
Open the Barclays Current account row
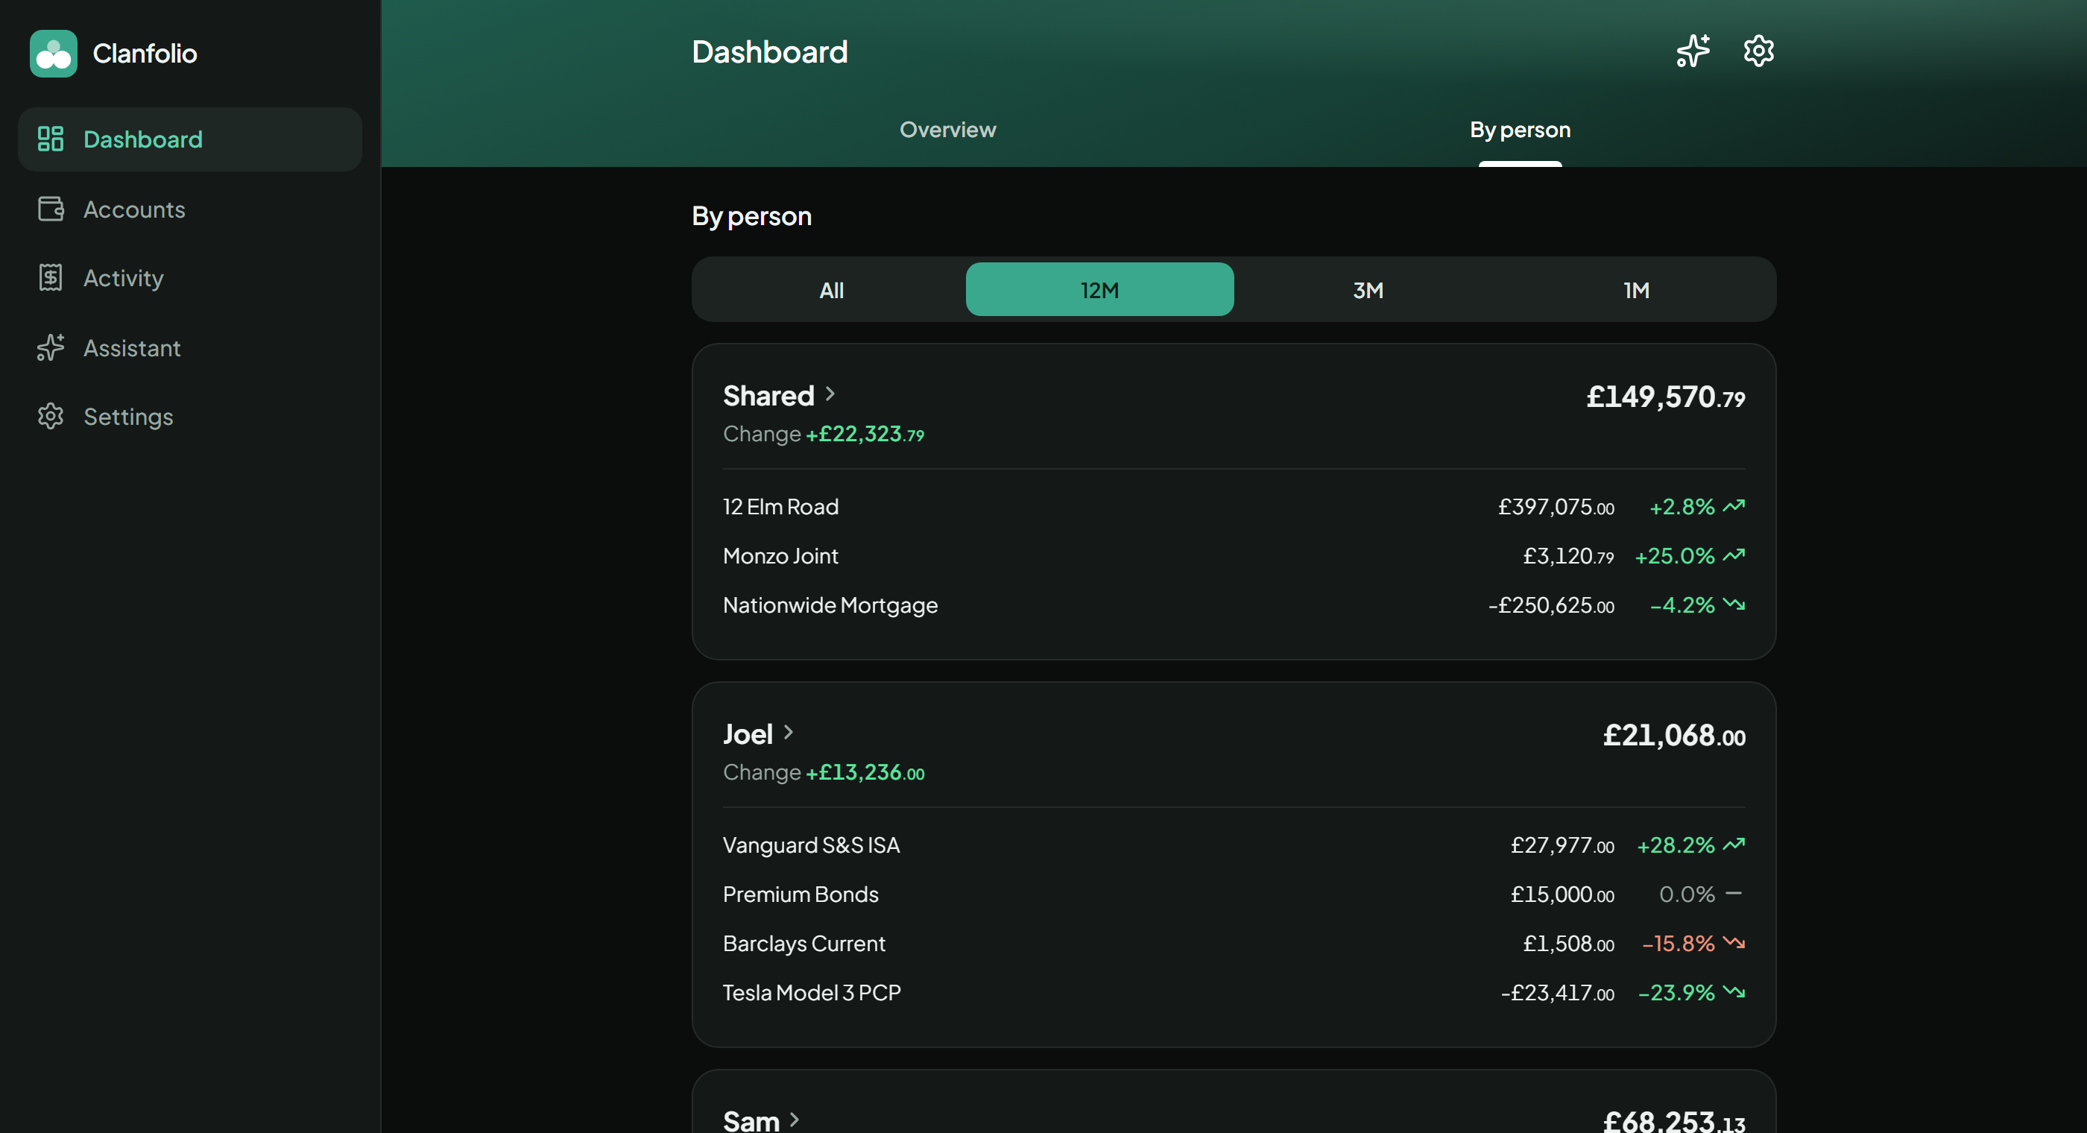tap(1233, 944)
